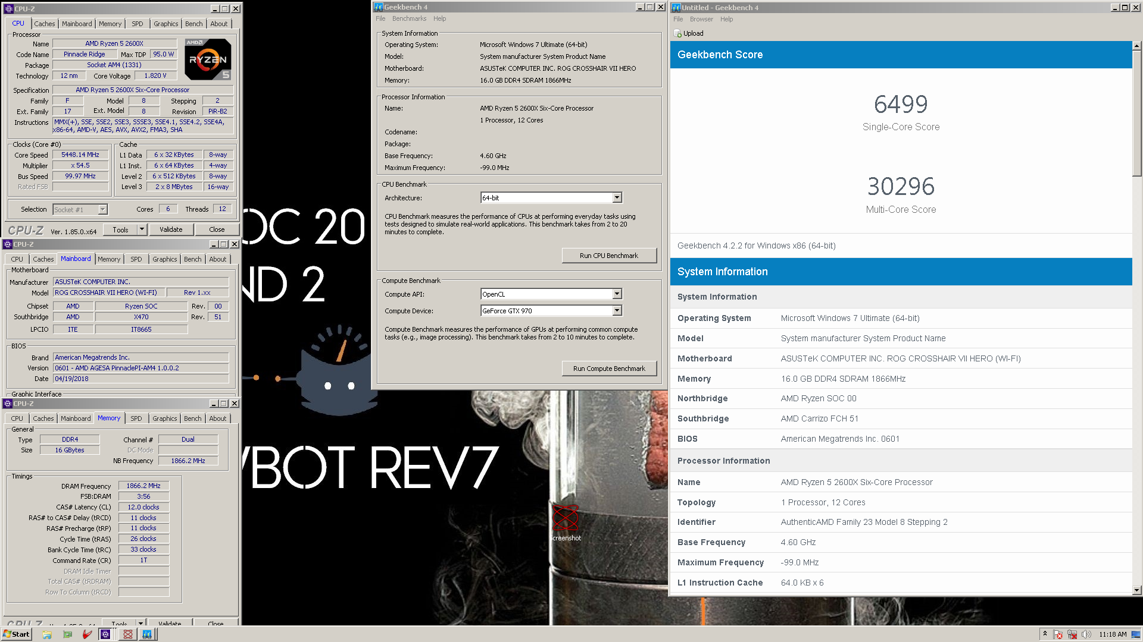Image resolution: width=1143 pixels, height=642 pixels.
Task: Open the Start button
Action: [16, 634]
